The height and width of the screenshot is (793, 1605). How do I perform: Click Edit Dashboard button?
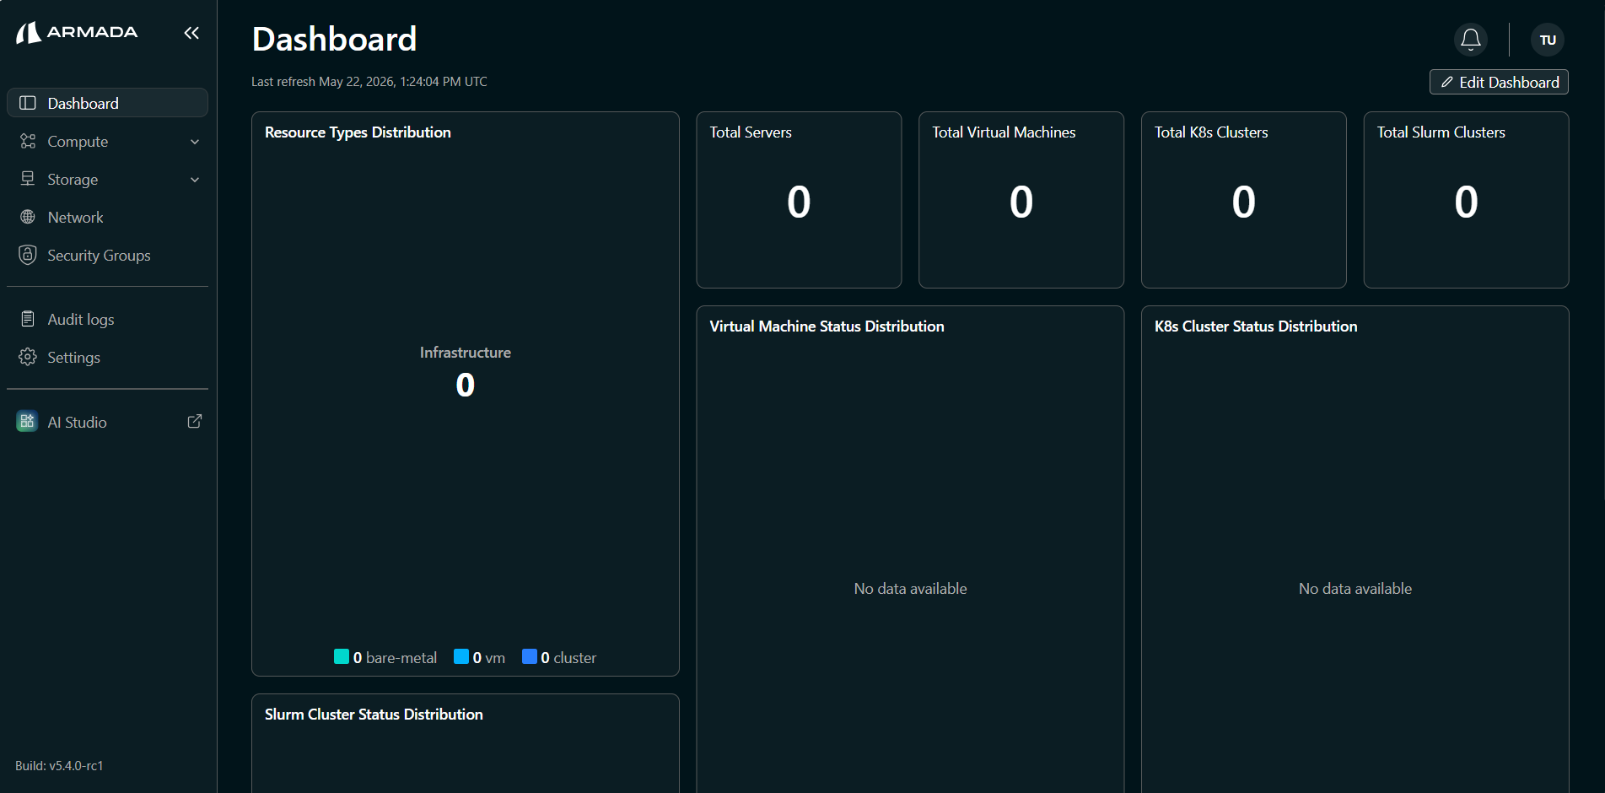(x=1499, y=82)
